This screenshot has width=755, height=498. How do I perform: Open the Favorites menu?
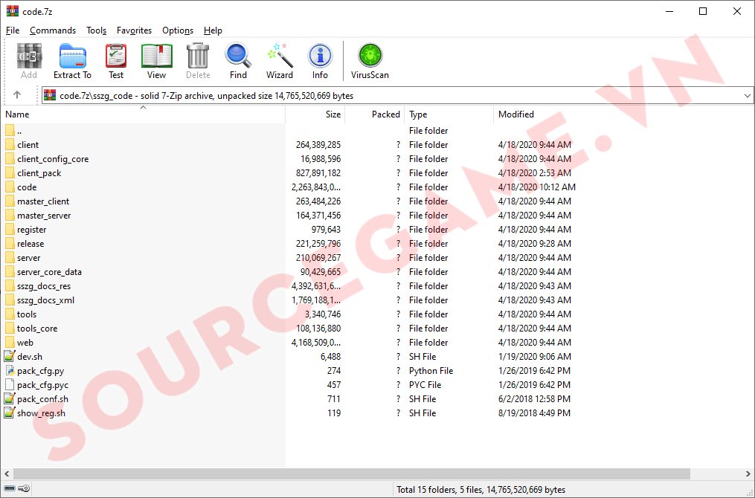click(x=134, y=30)
